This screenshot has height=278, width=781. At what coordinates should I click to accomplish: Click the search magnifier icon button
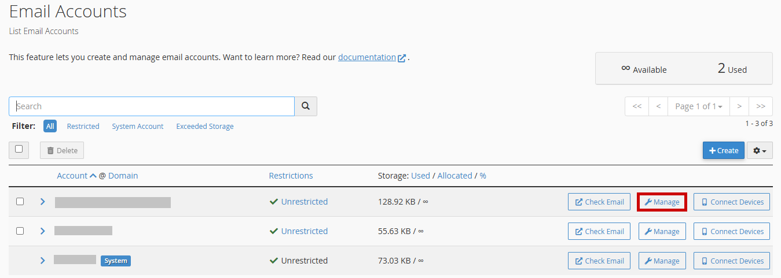[306, 106]
